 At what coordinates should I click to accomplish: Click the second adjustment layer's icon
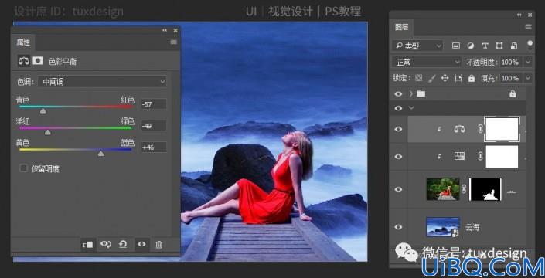pos(459,157)
